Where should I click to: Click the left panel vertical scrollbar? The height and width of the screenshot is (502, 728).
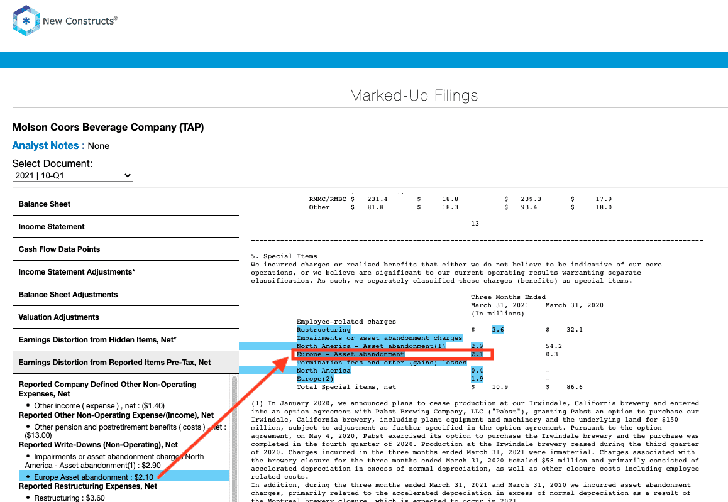234,439
